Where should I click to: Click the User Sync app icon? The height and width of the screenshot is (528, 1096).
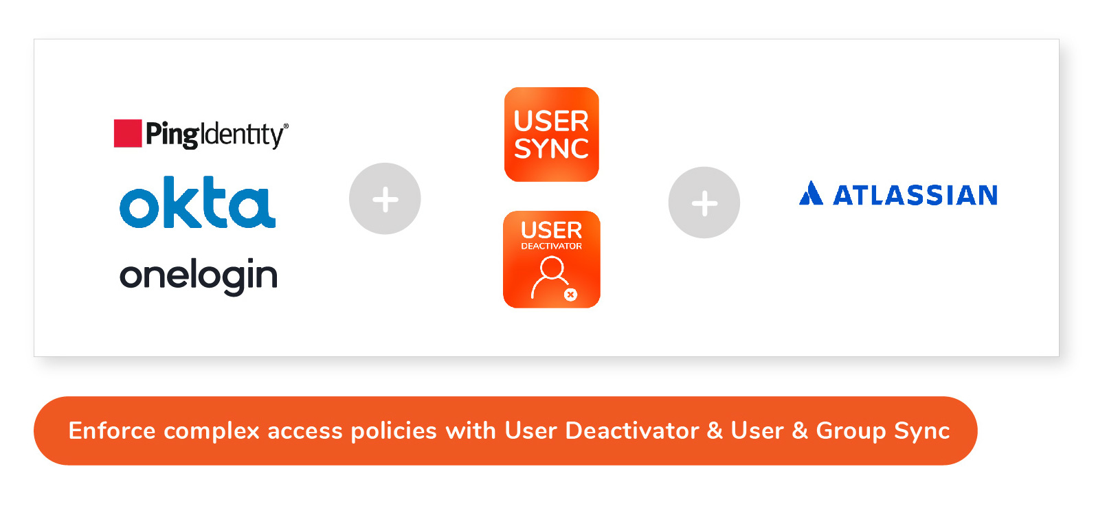[551, 135]
